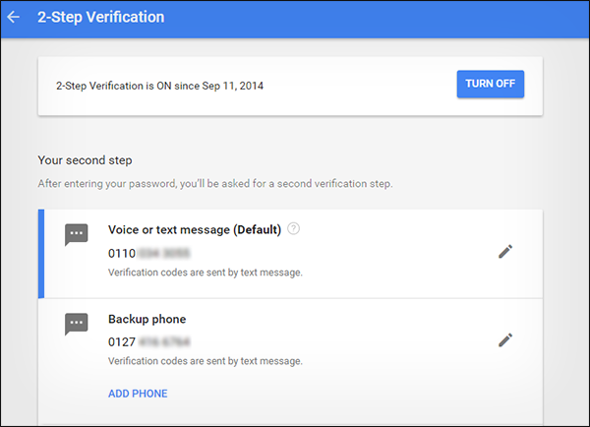Image resolution: width=590 pixels, height=427 pixels.
Task: Click the blue default indicator bar
Action: pyautogui.click(x=41, y=254)
